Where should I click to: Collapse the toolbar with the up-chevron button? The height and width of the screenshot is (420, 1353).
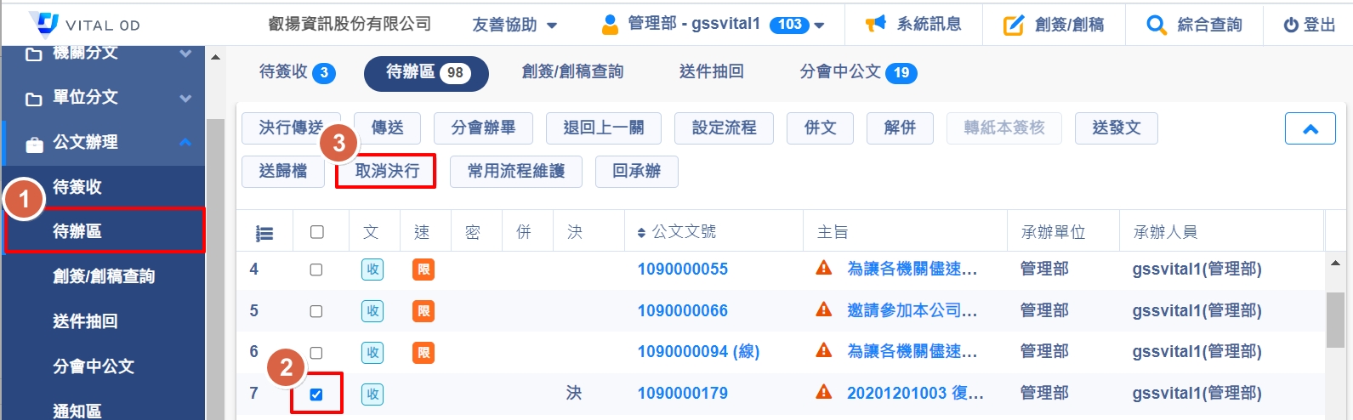tap(1310, 129)
